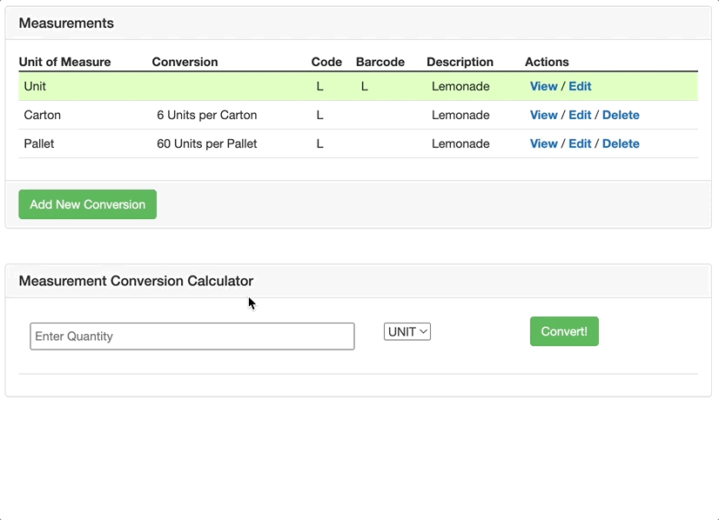This screenshot has height=520, width=719.
Task: Click Edit link in the Unit row
Action: pos(580,86)
